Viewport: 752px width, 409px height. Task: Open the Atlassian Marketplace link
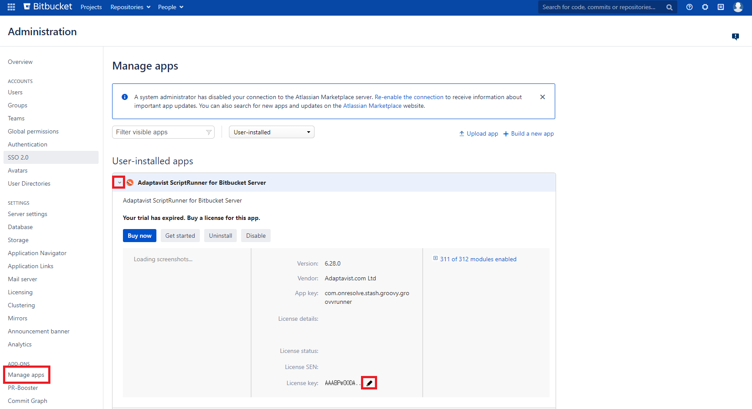click(x=372, y=106)
